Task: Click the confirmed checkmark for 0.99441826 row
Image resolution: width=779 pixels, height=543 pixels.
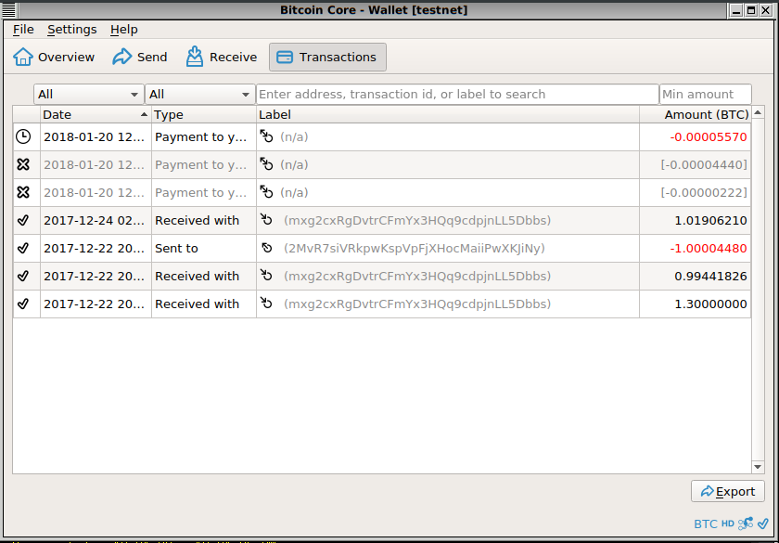Action: [23, 276]
